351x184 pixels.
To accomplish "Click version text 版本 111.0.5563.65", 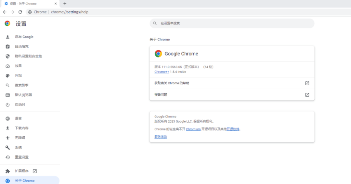I will point(168,67).
